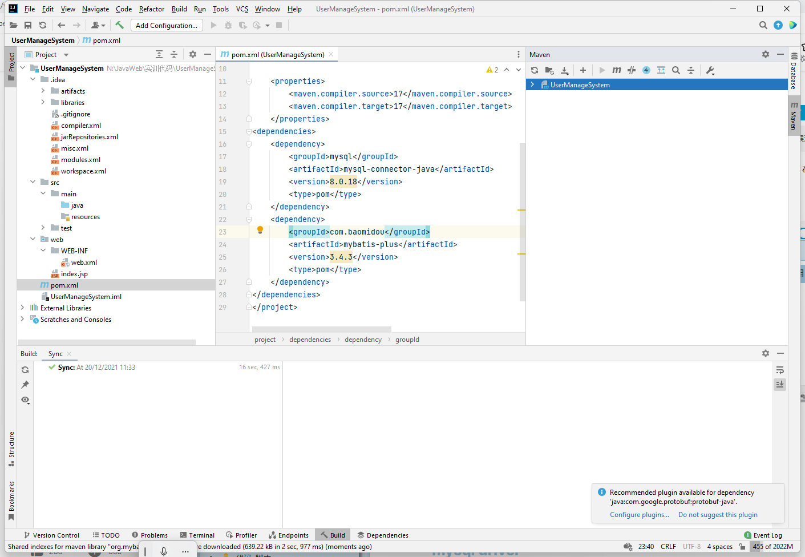Click the CRLF line separator status
The image size is (805, 557).
668,547
